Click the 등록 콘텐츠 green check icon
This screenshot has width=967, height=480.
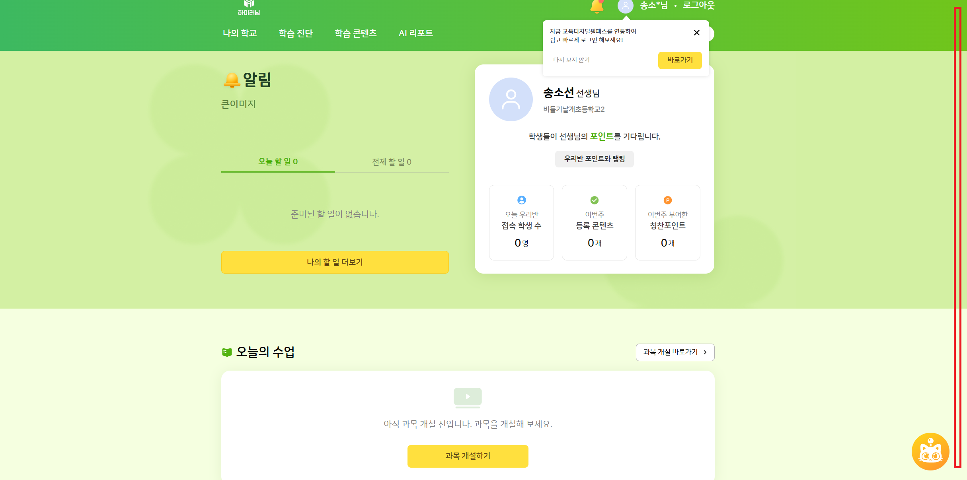(594, 200)
